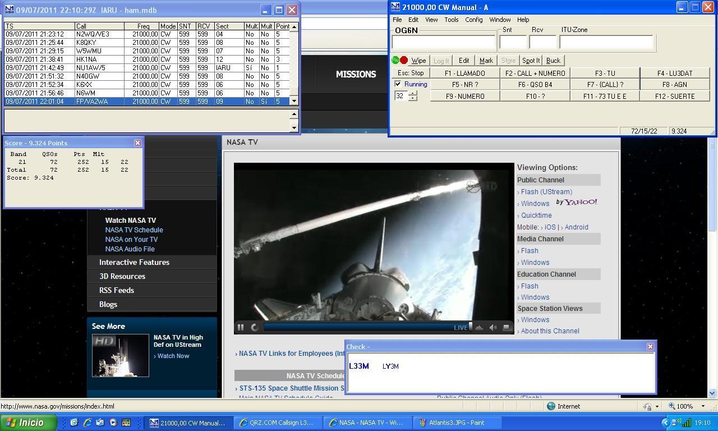
Task: Open the Config menu
Action: pyautogui.click(x=473, y=20)
